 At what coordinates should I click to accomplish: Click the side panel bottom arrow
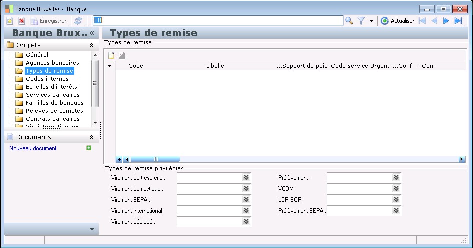[92, 229]
